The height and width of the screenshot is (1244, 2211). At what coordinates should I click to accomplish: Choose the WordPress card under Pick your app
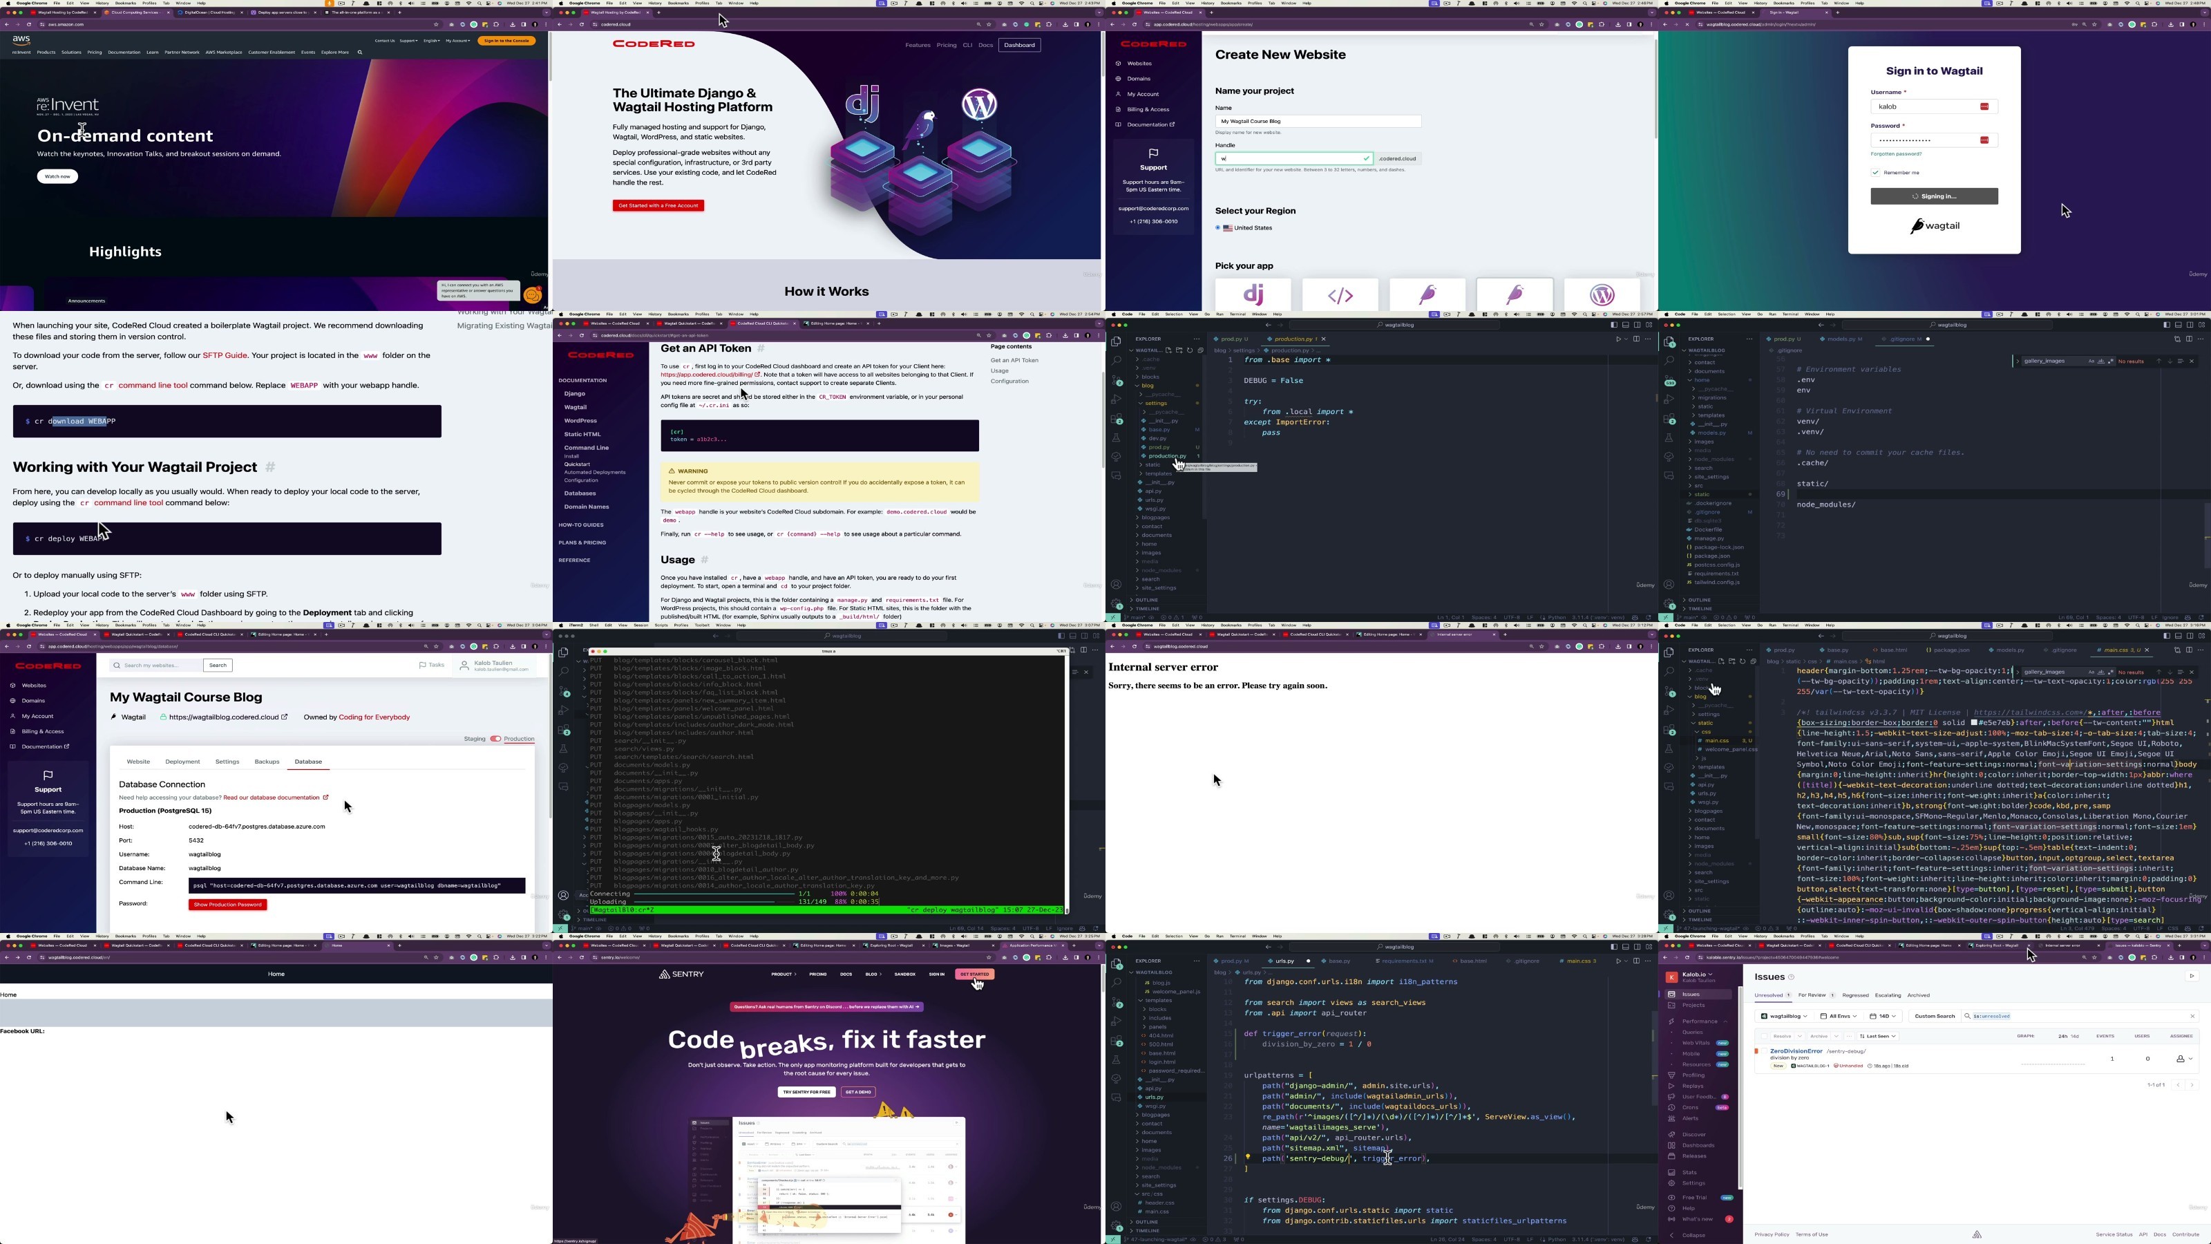tap(1602, 294)
